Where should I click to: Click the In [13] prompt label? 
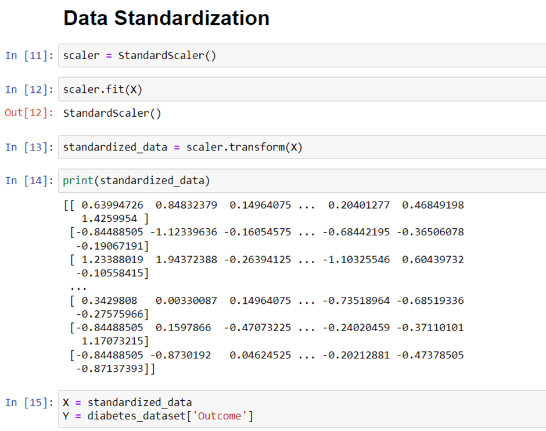pyautogui.click(x=30, y=148)
